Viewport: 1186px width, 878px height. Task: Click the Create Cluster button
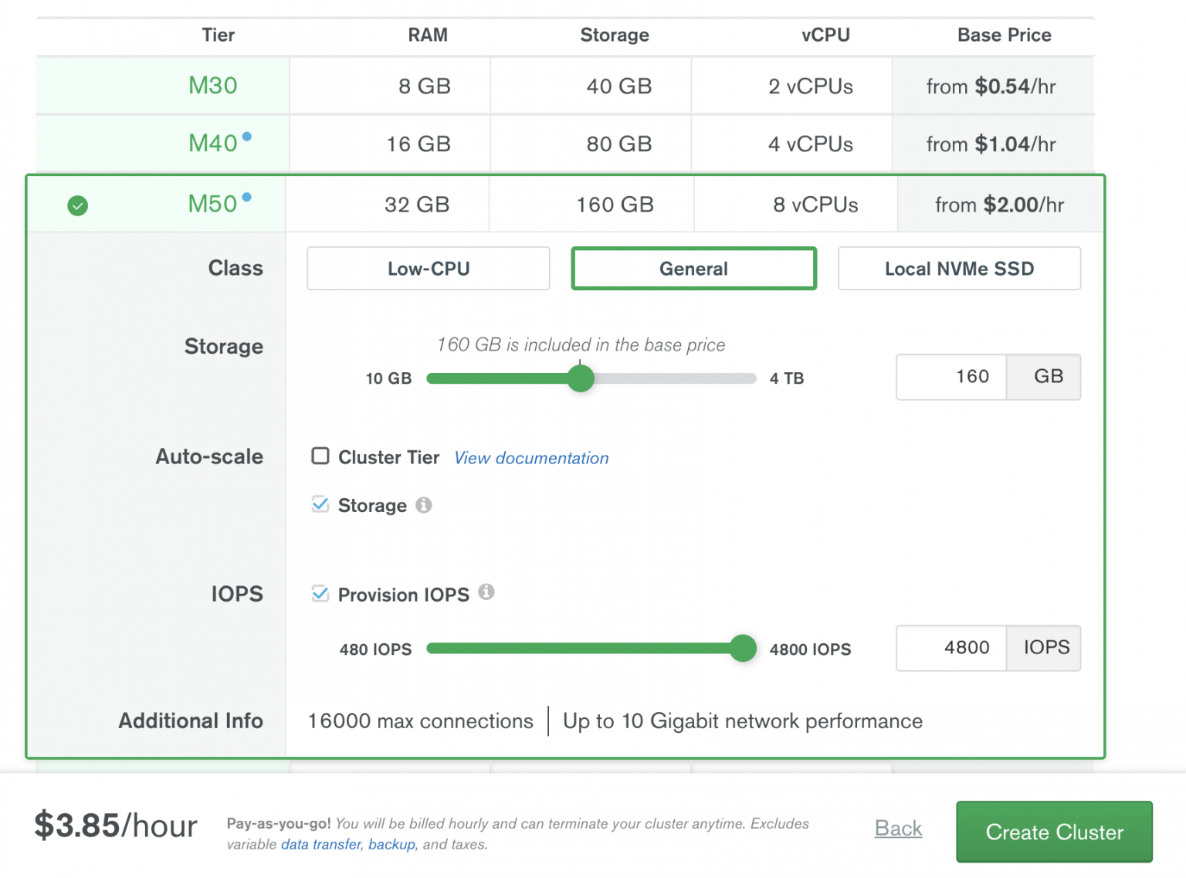pyautogui.click(x=1054, y=832)
